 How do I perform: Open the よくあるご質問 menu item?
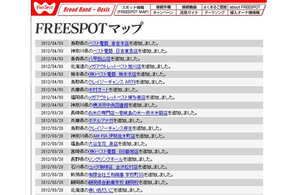click(x=215, y=7)
